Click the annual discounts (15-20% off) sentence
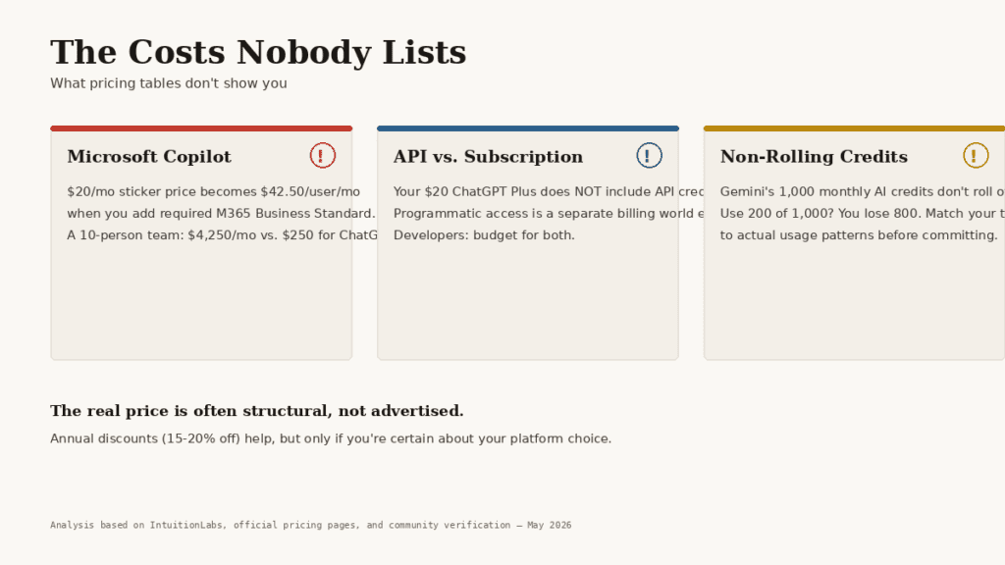The image size is (1005, 565). 331,438
